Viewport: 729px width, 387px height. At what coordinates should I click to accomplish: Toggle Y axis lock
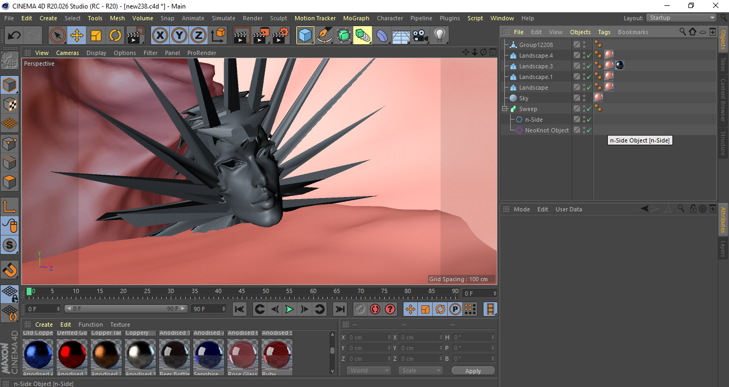(x=179, y=36)
